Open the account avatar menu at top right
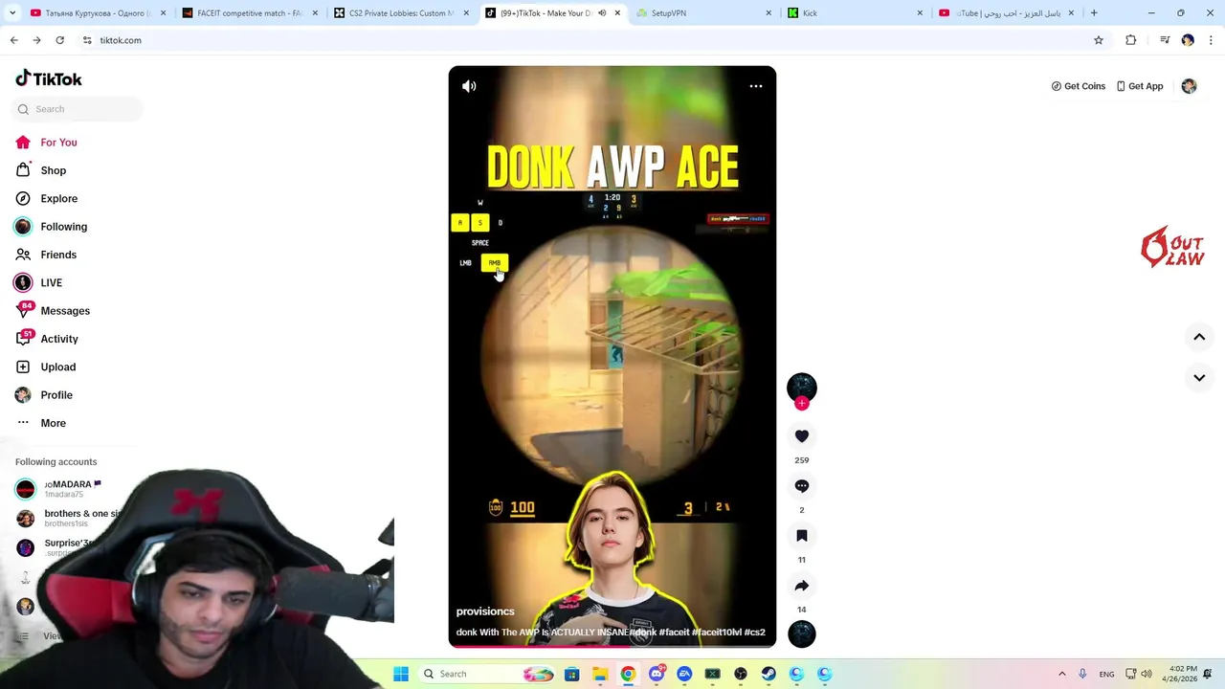1225x689 pixels. tap(1189, 86)
